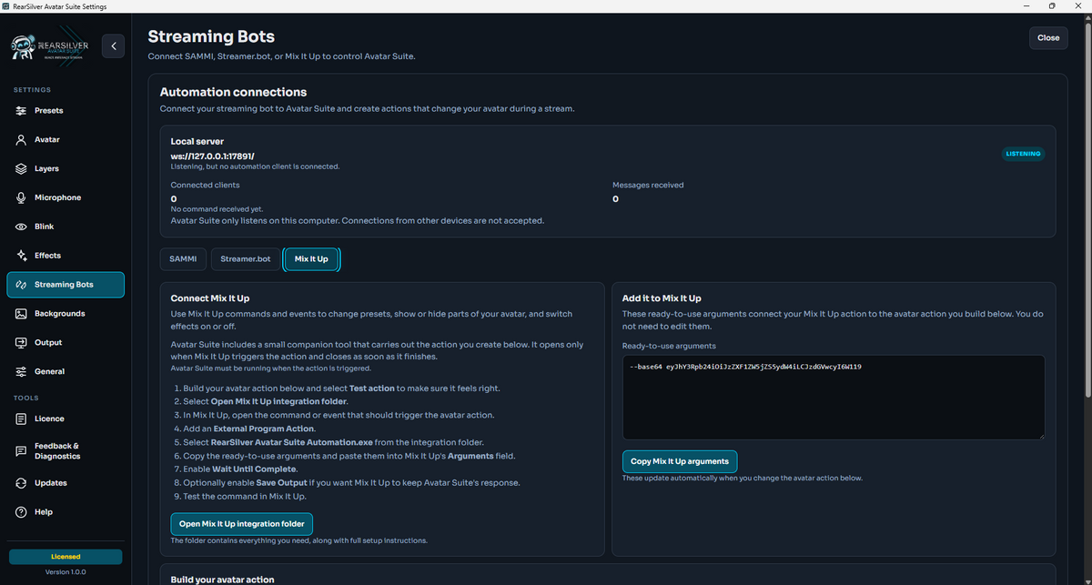Click inside the ready-to-use arguments text box
The width and height of the screenshot is (1092, 585).
click(833, 398)
